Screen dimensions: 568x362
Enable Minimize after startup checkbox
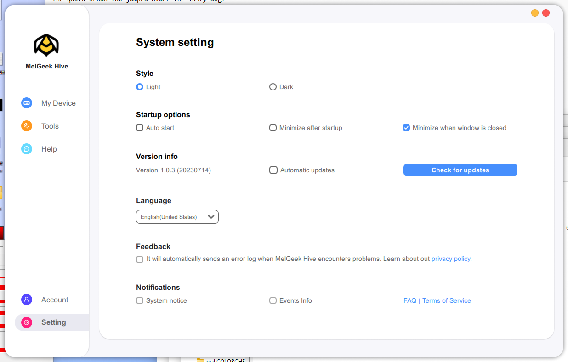click(x=273, y=128)
